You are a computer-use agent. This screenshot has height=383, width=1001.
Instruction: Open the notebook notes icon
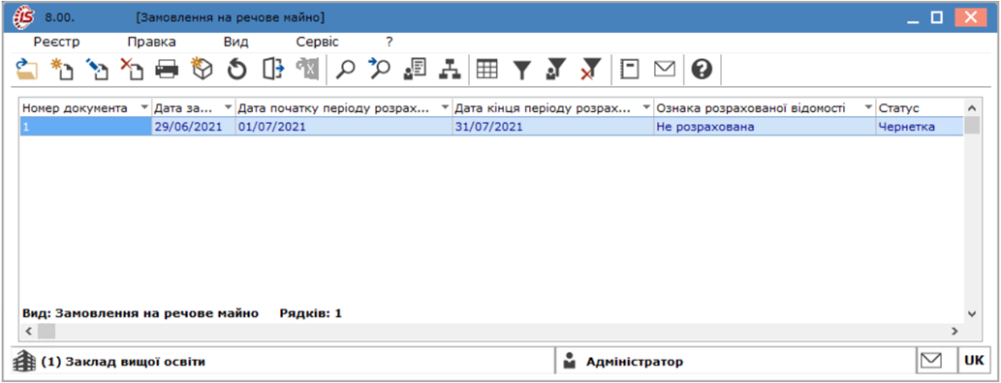[x=630, y=69]
